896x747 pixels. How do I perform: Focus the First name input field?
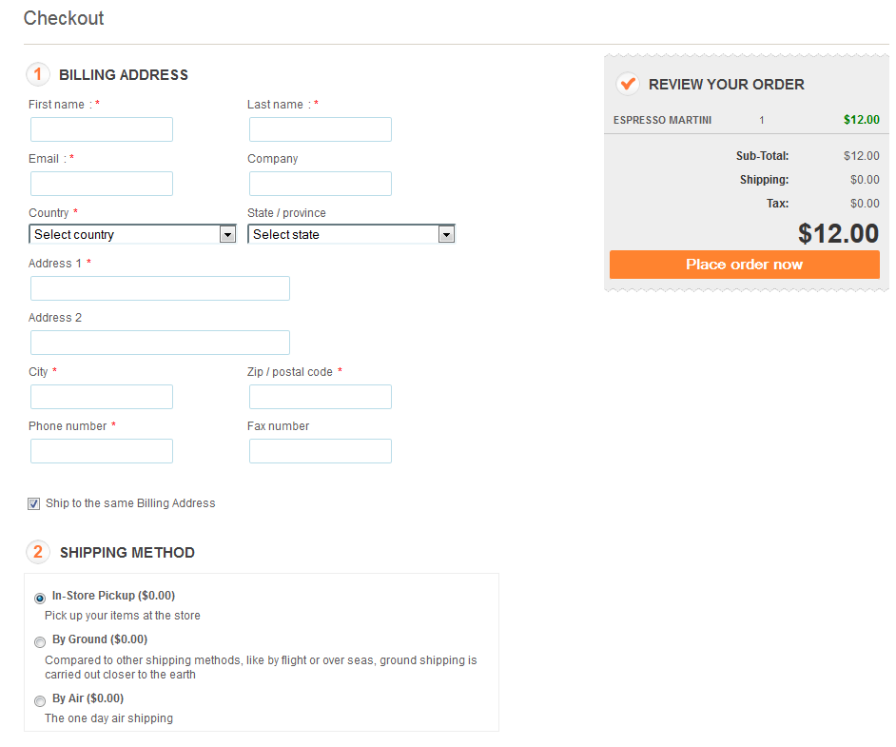(102, 129)
